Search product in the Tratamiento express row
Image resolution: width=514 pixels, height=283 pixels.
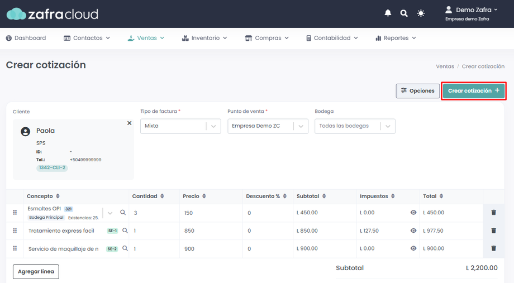coord(125,231)
